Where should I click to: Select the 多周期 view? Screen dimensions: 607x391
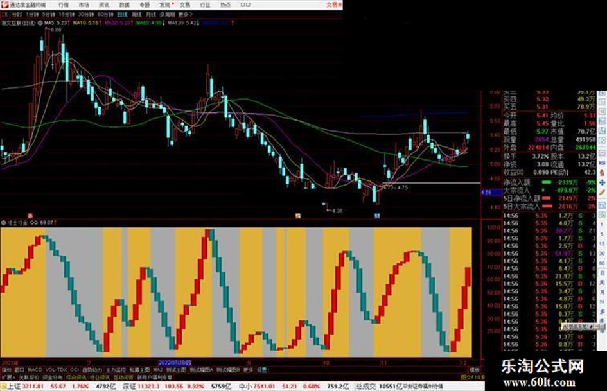coord(167,15)
